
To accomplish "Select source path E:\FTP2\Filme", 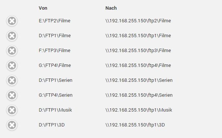I will 54,21.
